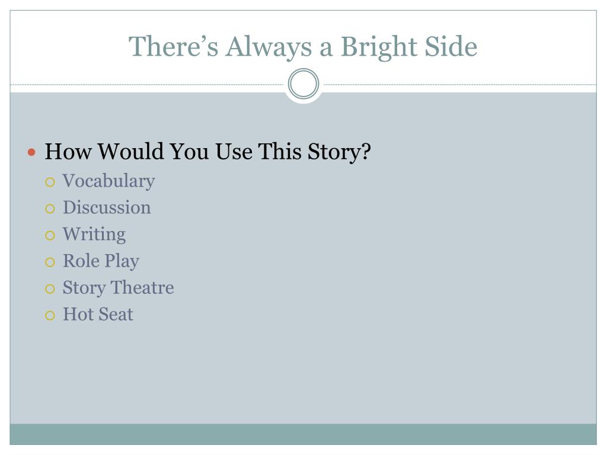
Task: Select the "Discussion" list item text
Action: (107, 207)
